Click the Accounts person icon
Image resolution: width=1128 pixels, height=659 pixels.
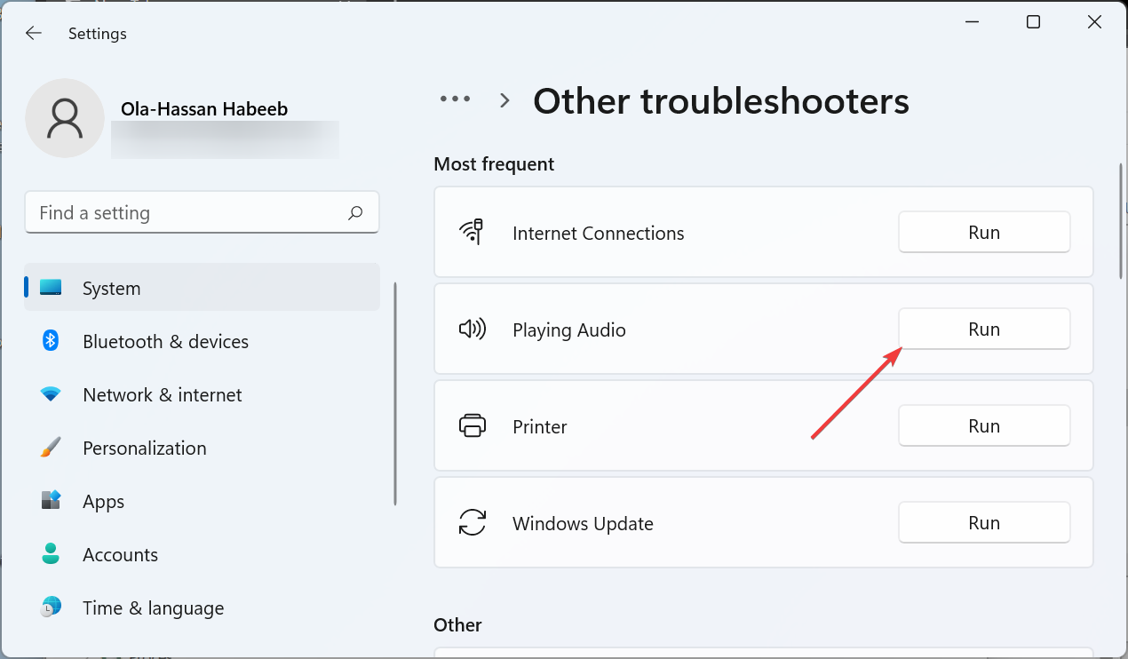tap(51, 554)
